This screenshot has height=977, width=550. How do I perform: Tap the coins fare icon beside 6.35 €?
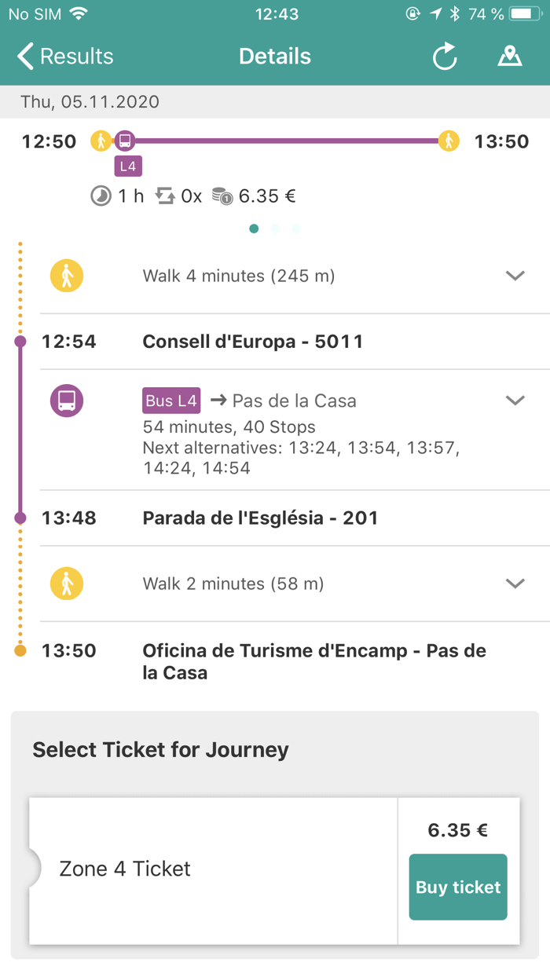[x=223, y=196]
